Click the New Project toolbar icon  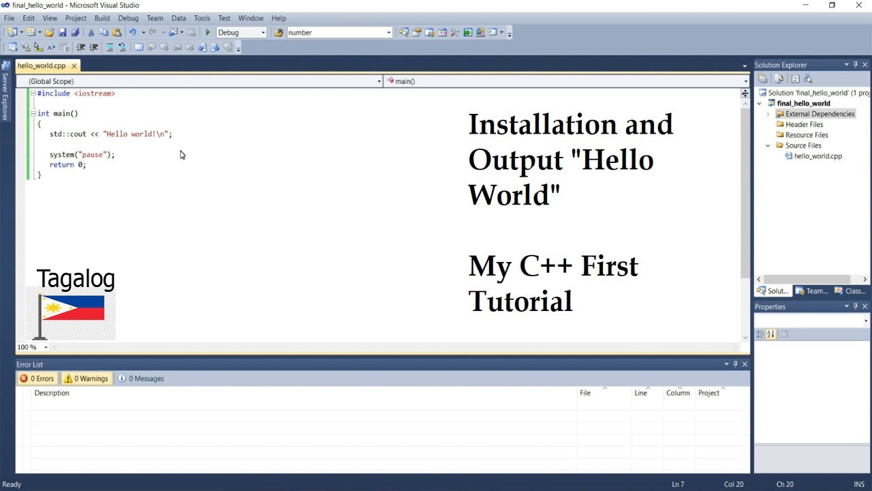coord(12,32)
